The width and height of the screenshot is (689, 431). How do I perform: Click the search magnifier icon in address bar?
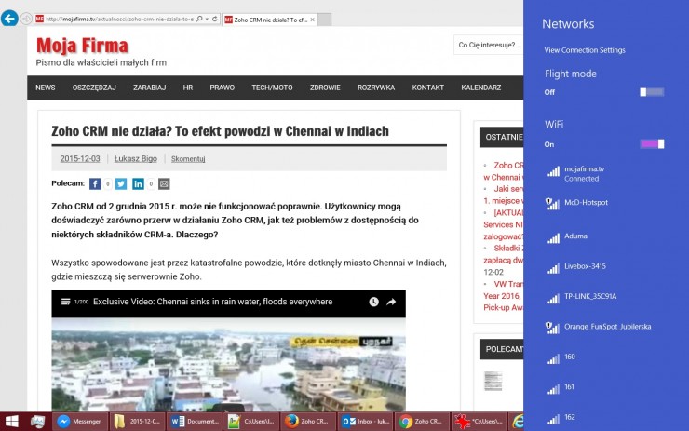[199, 19]
